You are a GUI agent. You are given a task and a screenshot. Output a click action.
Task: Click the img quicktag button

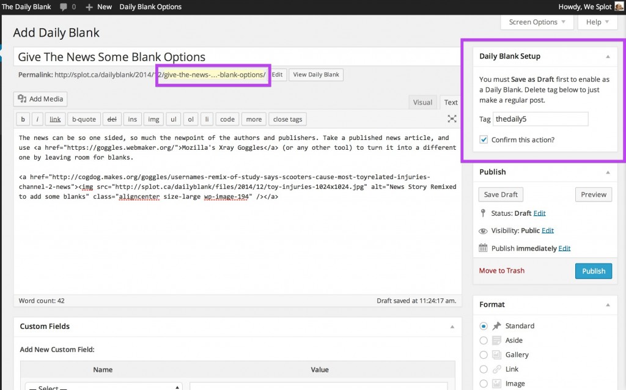153,119
